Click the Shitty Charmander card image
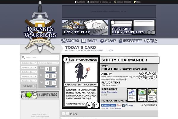This screenshot has height=119, width=178. [x=81, y=82]
